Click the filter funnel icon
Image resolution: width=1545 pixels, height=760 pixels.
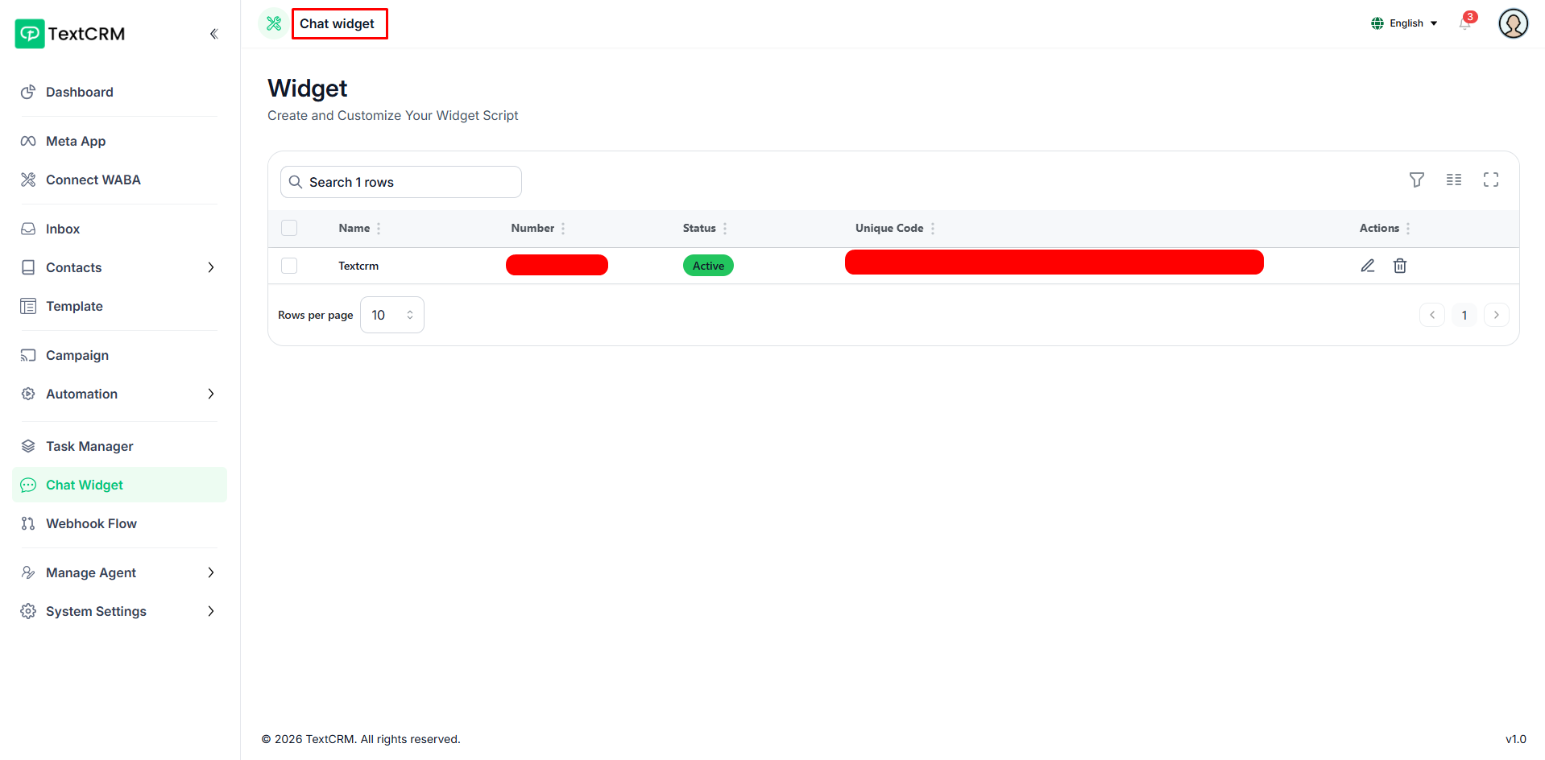point(1416,180)
